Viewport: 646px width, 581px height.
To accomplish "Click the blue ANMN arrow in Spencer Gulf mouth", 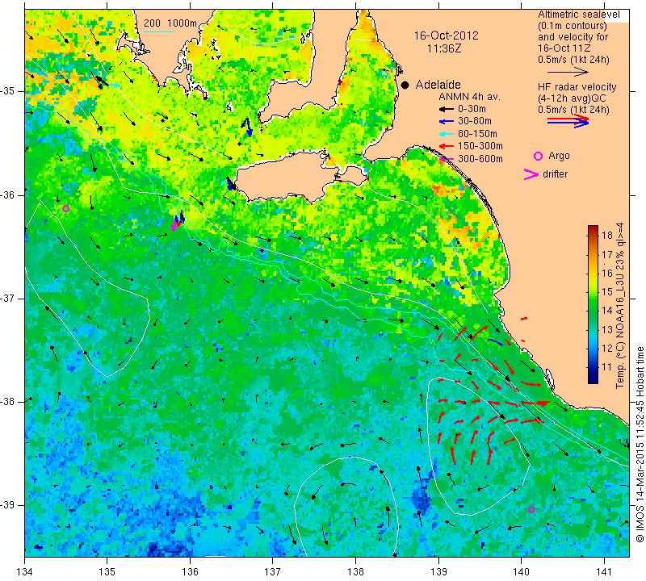I will coord(248,127).
